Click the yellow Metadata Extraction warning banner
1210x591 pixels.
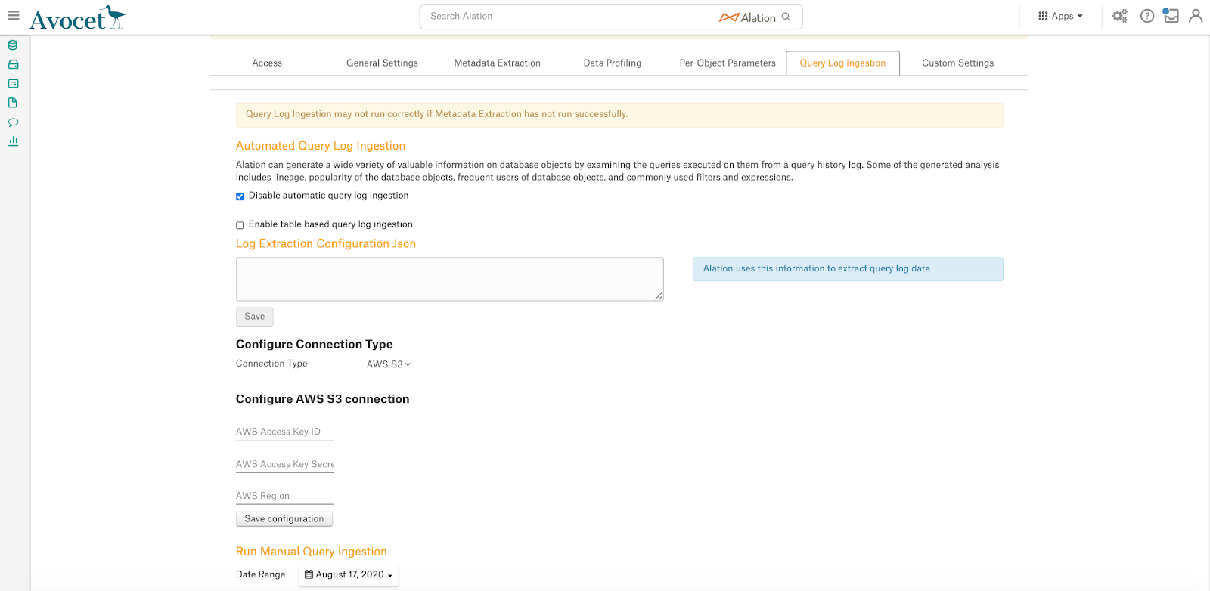coord(619,115)
